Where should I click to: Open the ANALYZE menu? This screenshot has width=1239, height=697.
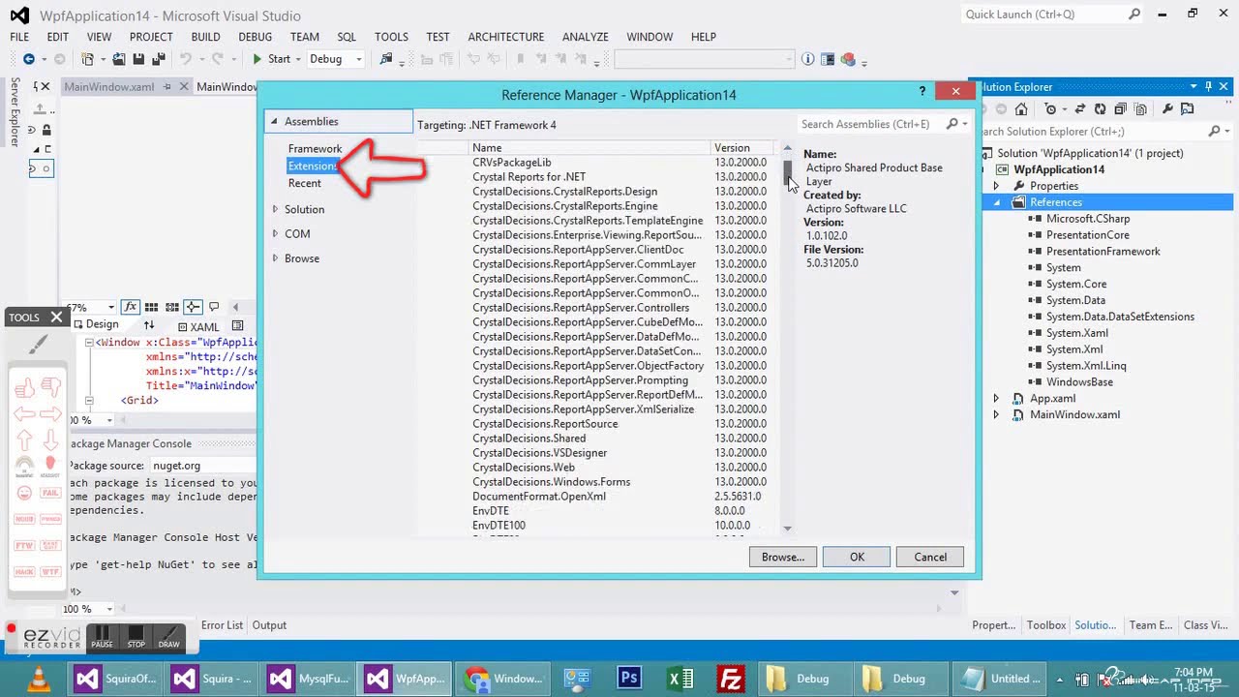(586, 37)
